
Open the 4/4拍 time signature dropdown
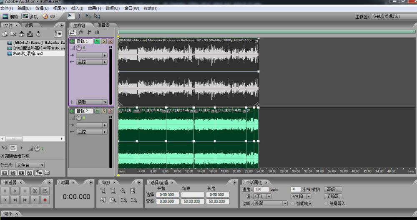pyautogui.click(x=301, y=196)
